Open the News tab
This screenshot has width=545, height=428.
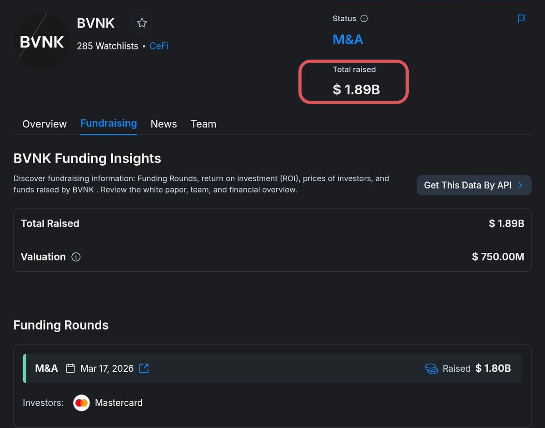click(x=163, y=124)
